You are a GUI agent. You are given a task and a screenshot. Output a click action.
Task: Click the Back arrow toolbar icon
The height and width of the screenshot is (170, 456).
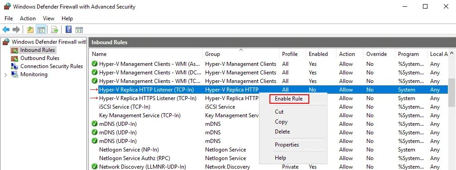point(6,29)
